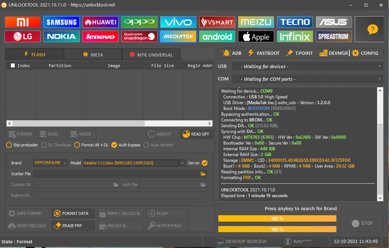Screen dimensions: 389x248
Task: Click the MediaTek brand tile
Action: click(178, 36)
